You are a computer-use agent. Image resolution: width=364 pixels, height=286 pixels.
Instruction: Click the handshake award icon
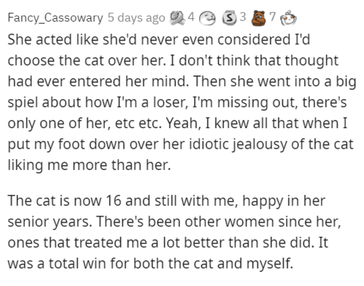tap(177, 18)
